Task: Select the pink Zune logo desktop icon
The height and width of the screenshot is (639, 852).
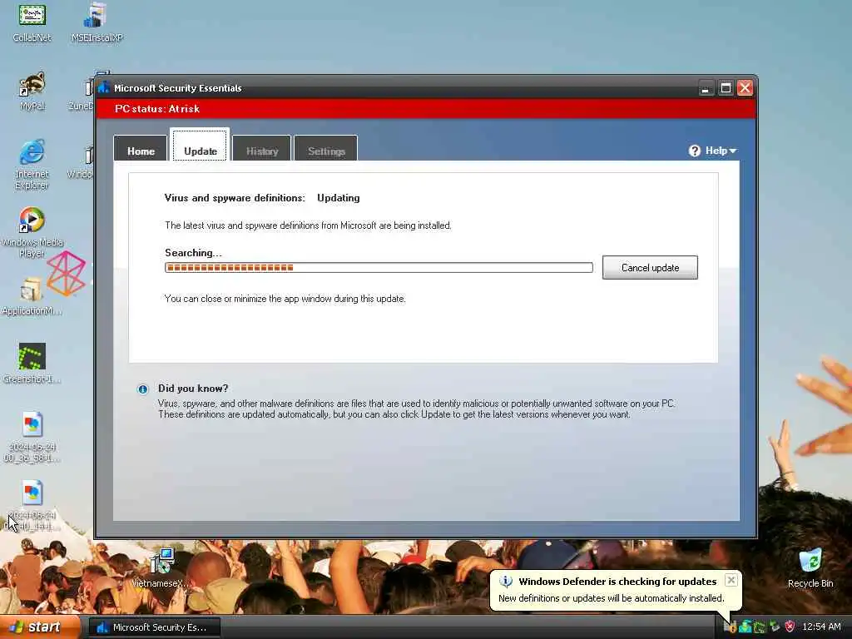Action: click(x=66, y=273)
